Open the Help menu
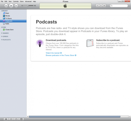 [x=34, y=2]
